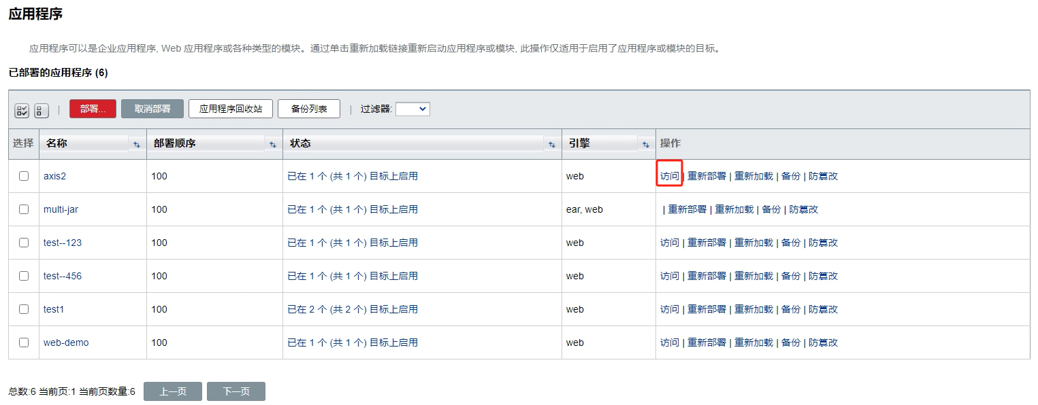Click 访问 for test--123
1038x405 pixels.
pyautogui.click(x=670, y=243)
